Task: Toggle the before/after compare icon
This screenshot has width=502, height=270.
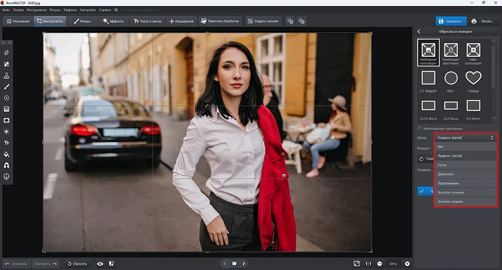Action: pyautogui.click(x=111, y=263)
